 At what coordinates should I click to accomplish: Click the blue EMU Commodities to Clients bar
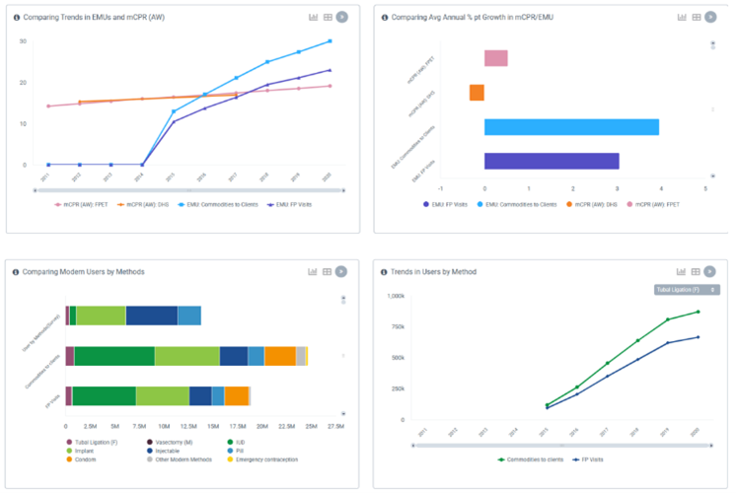(570, 127)
